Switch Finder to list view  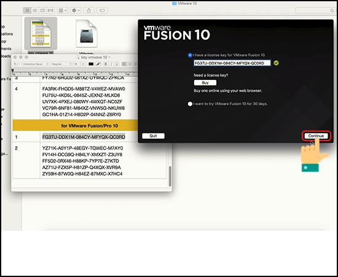35,10
